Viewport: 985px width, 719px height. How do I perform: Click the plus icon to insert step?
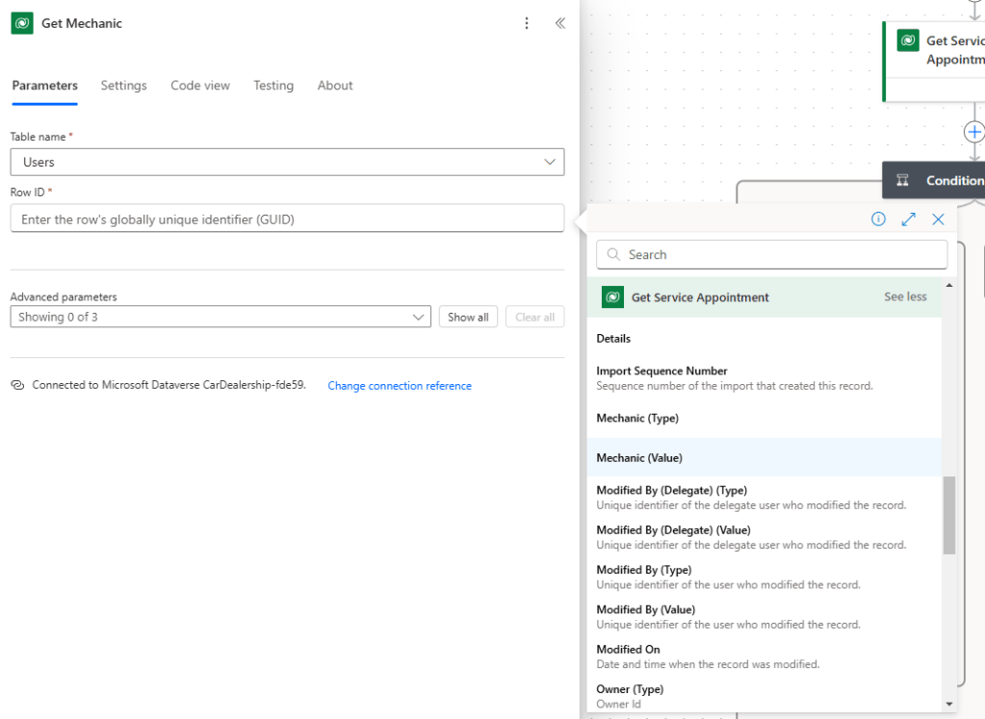click(974, 132)
